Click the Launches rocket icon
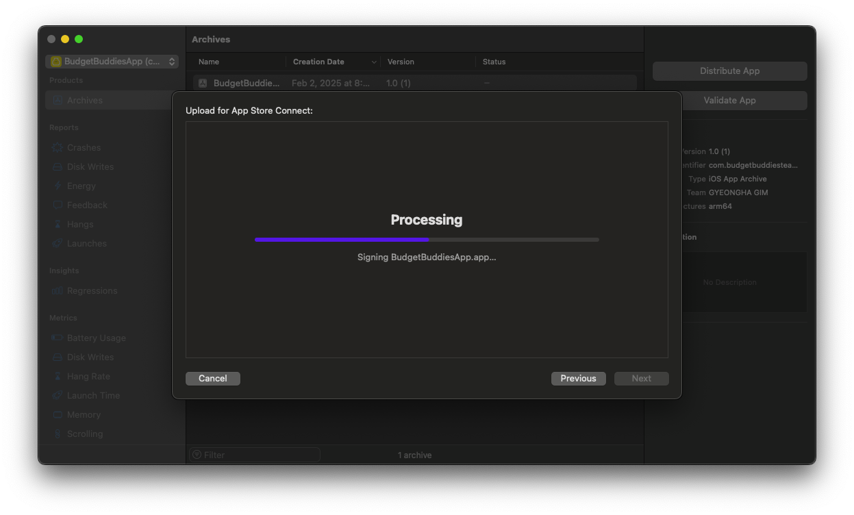This screenshot has width=854, height=515. click(x=58, y=243)
